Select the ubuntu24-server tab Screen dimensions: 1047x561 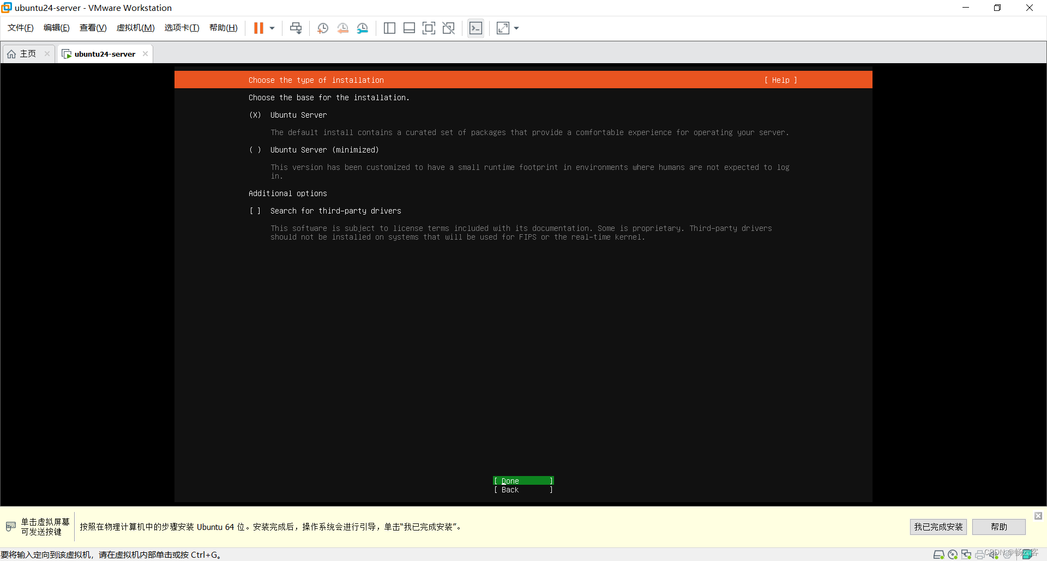tap(105, 54)
